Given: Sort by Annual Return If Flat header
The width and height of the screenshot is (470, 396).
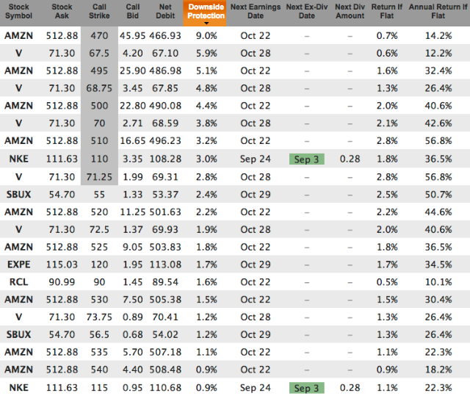Looking at the screenshot, I should 438,12.
